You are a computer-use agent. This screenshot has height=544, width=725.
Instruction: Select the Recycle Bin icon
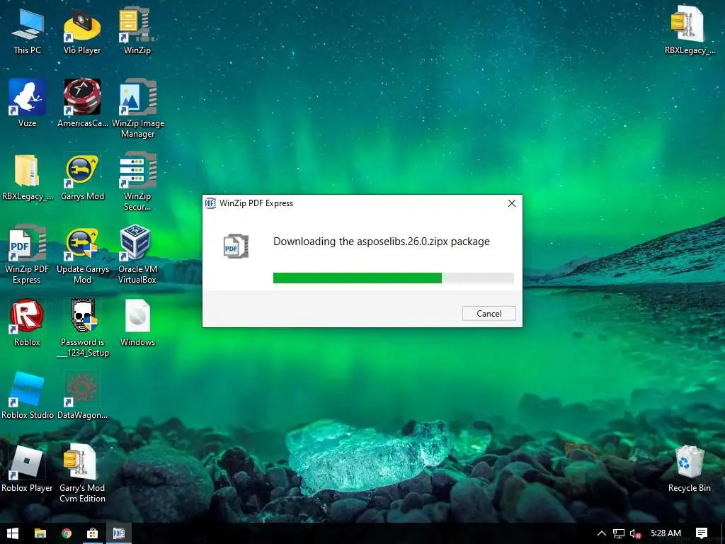pyautogui.click(x=690, y=469)
